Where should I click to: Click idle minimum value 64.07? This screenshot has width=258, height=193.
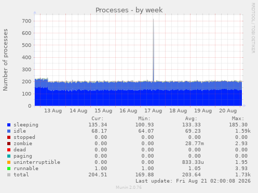tap(146, 131)
